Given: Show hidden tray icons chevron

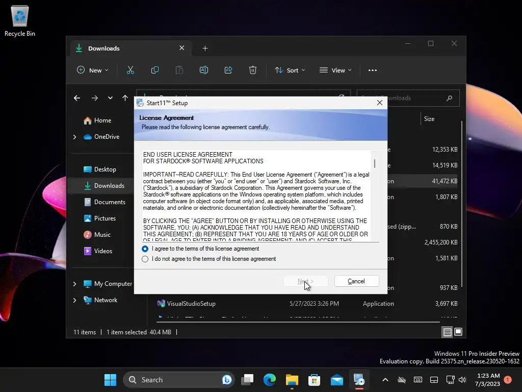Looking at the screenshot, I should coord(385,380).
